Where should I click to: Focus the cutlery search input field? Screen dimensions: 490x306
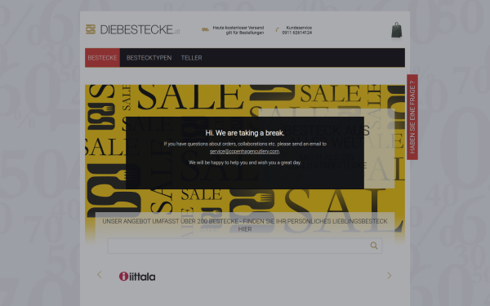(245, 246)
